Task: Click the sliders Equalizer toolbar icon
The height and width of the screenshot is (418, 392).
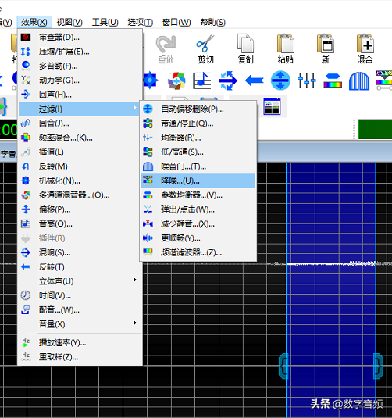Action: click(306, 80)
